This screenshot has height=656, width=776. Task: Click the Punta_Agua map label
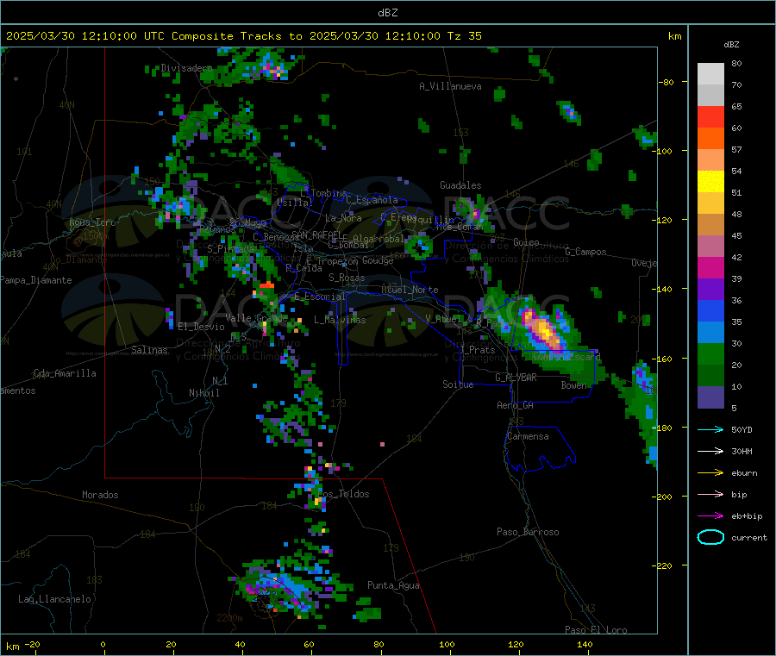(x=393, y=585)
